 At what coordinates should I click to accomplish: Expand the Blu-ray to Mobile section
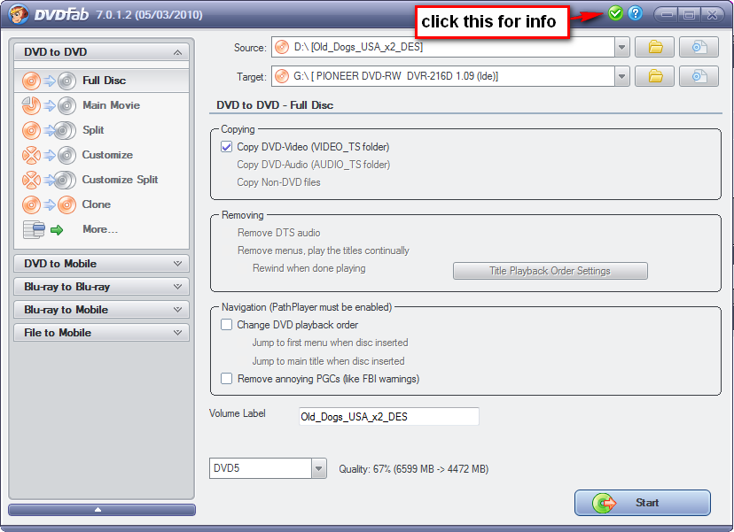[x=102, y=310]
